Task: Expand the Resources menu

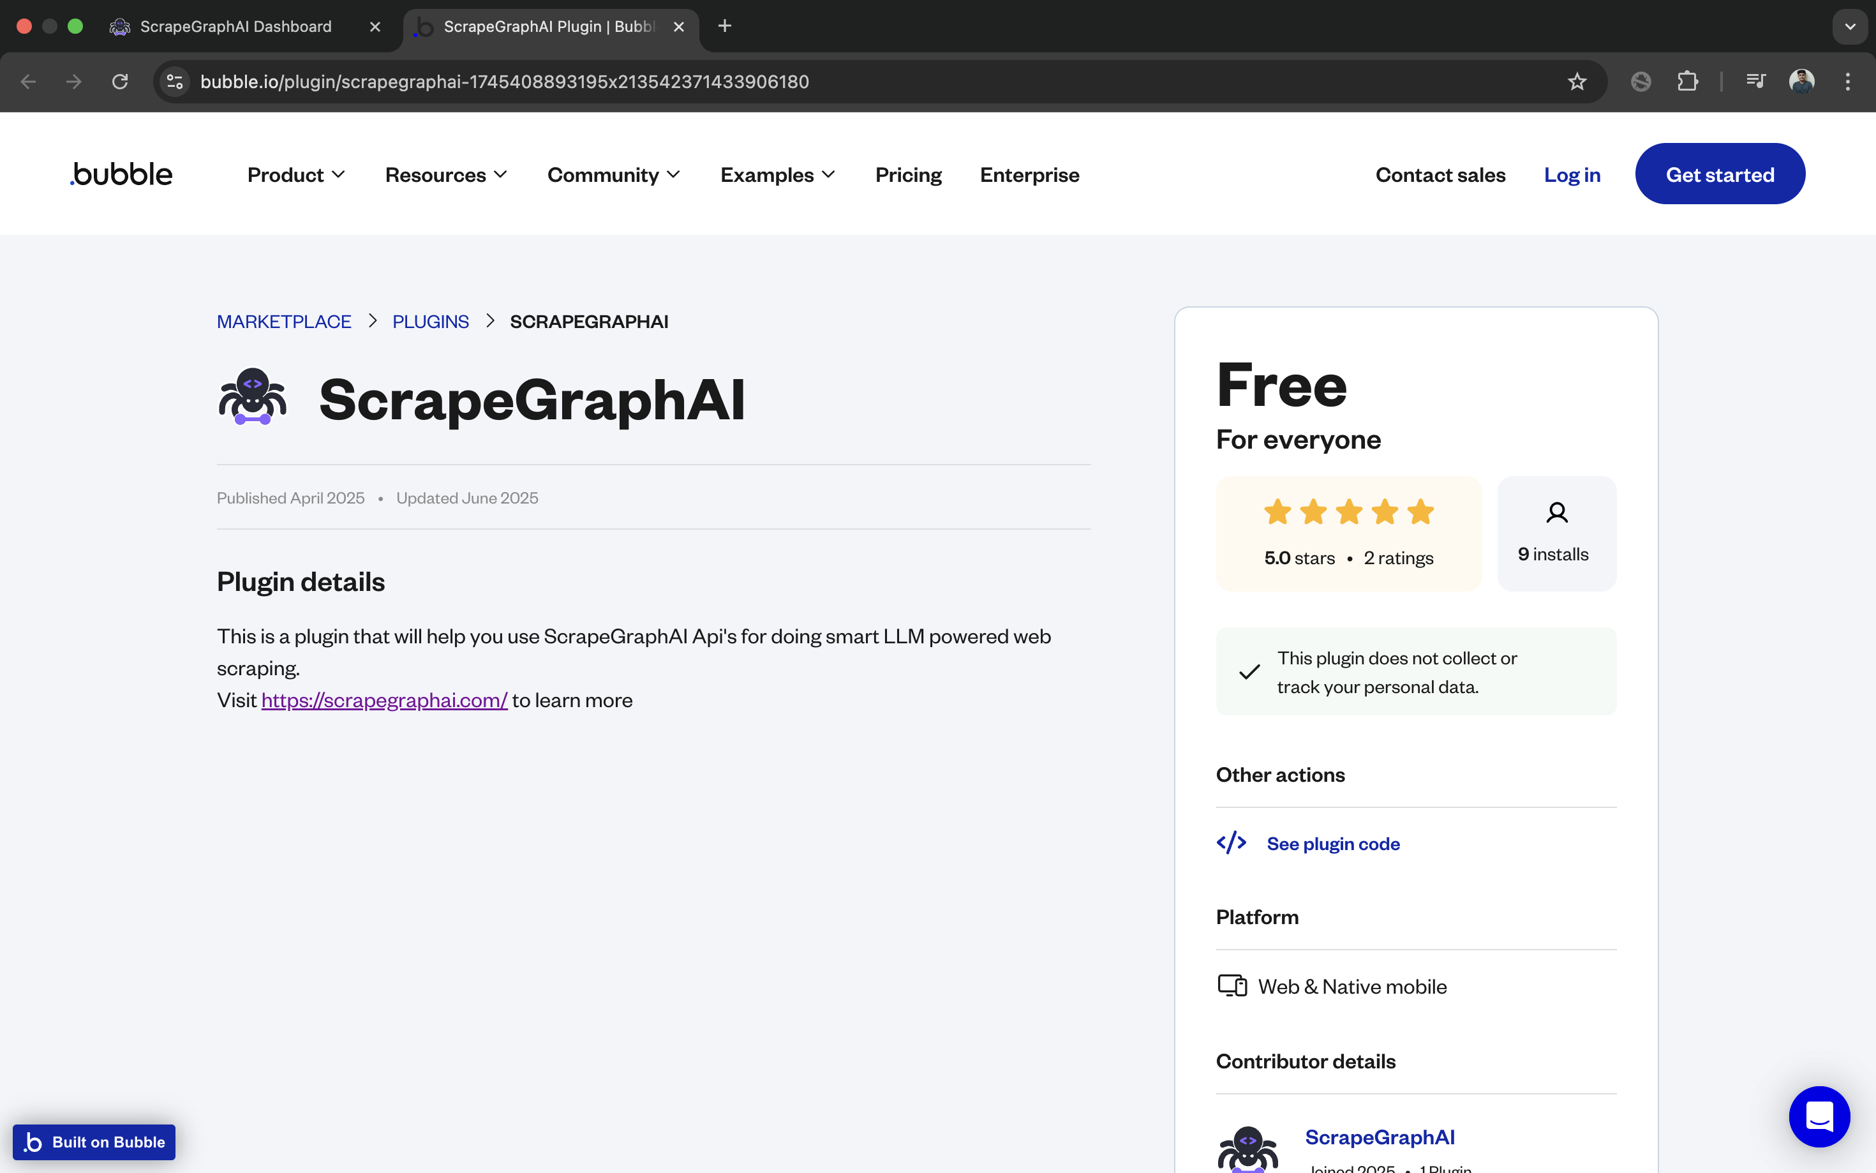Action: point(446,176)
